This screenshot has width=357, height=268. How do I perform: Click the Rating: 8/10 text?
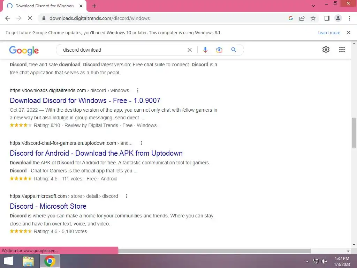[x=47, y=125]
